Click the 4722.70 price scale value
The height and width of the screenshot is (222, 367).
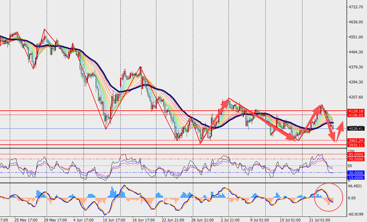(x=356, y=7)
